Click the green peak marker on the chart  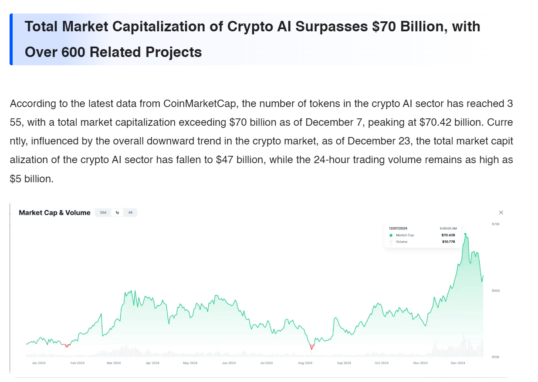[465, 234]
